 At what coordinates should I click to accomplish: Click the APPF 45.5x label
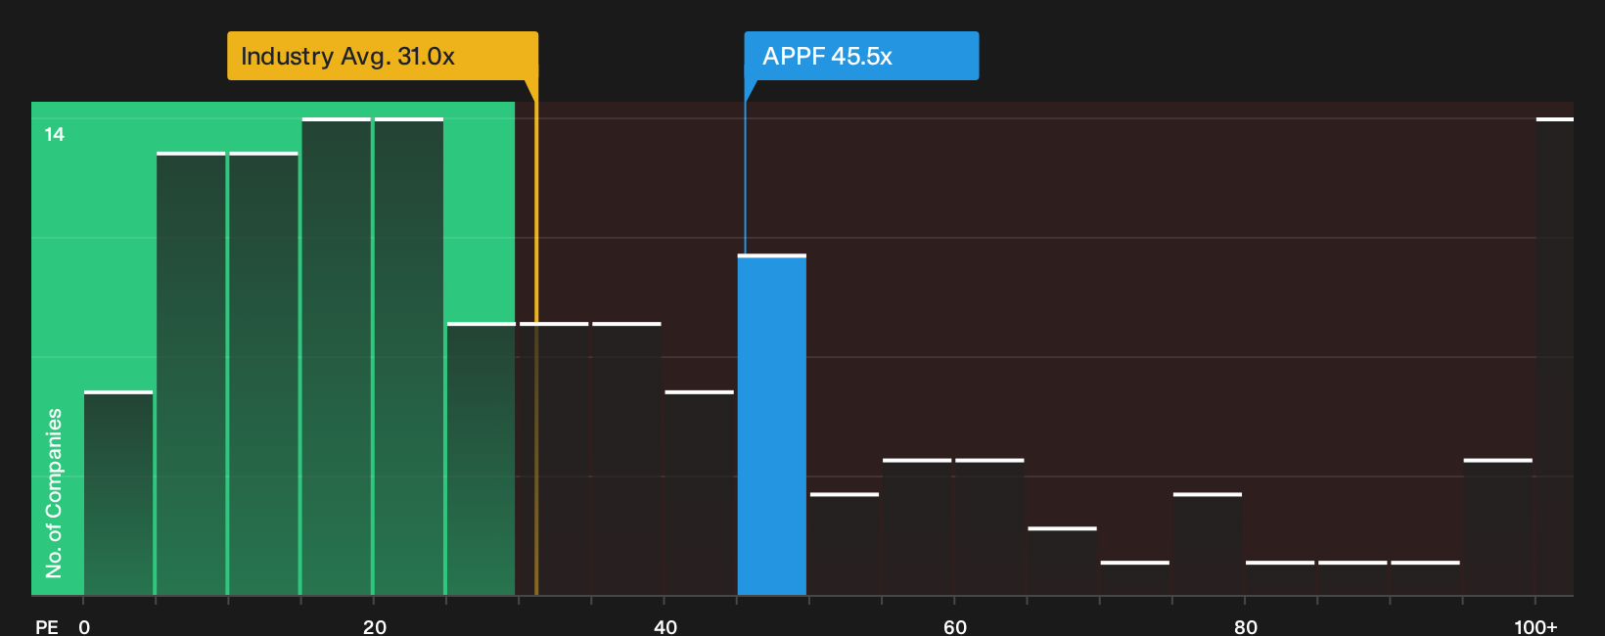[x=861, y=56]
